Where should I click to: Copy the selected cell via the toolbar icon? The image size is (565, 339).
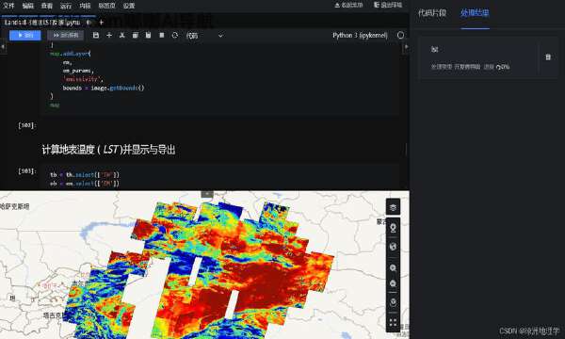click(135, 35)
